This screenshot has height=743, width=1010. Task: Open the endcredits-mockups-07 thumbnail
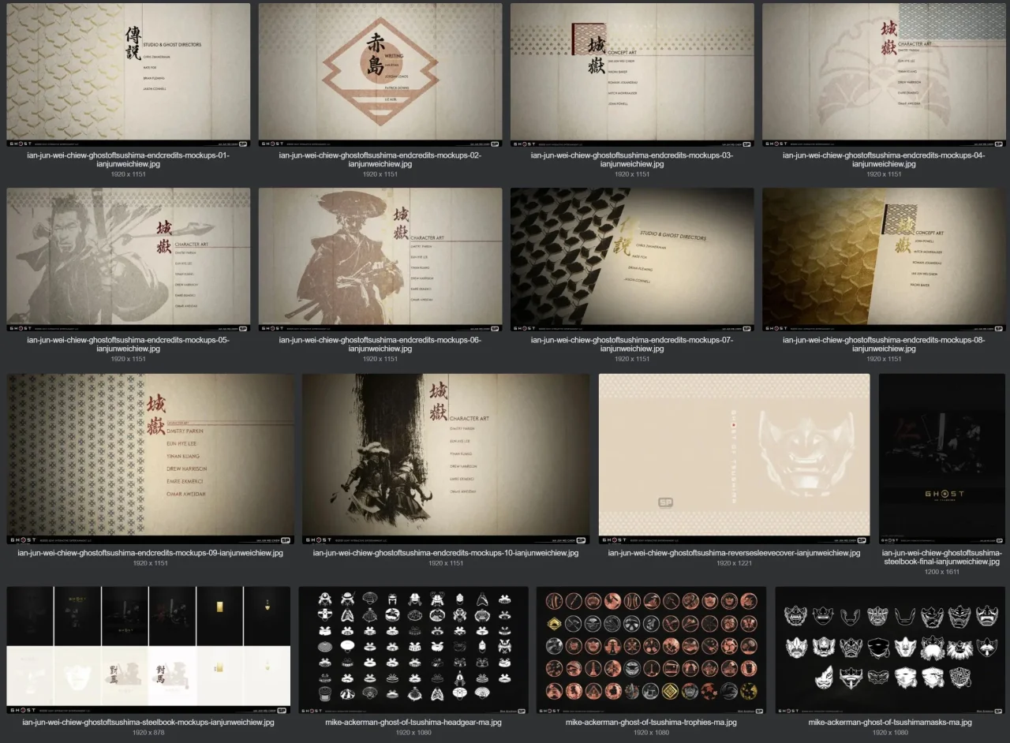tap(632, 260)
